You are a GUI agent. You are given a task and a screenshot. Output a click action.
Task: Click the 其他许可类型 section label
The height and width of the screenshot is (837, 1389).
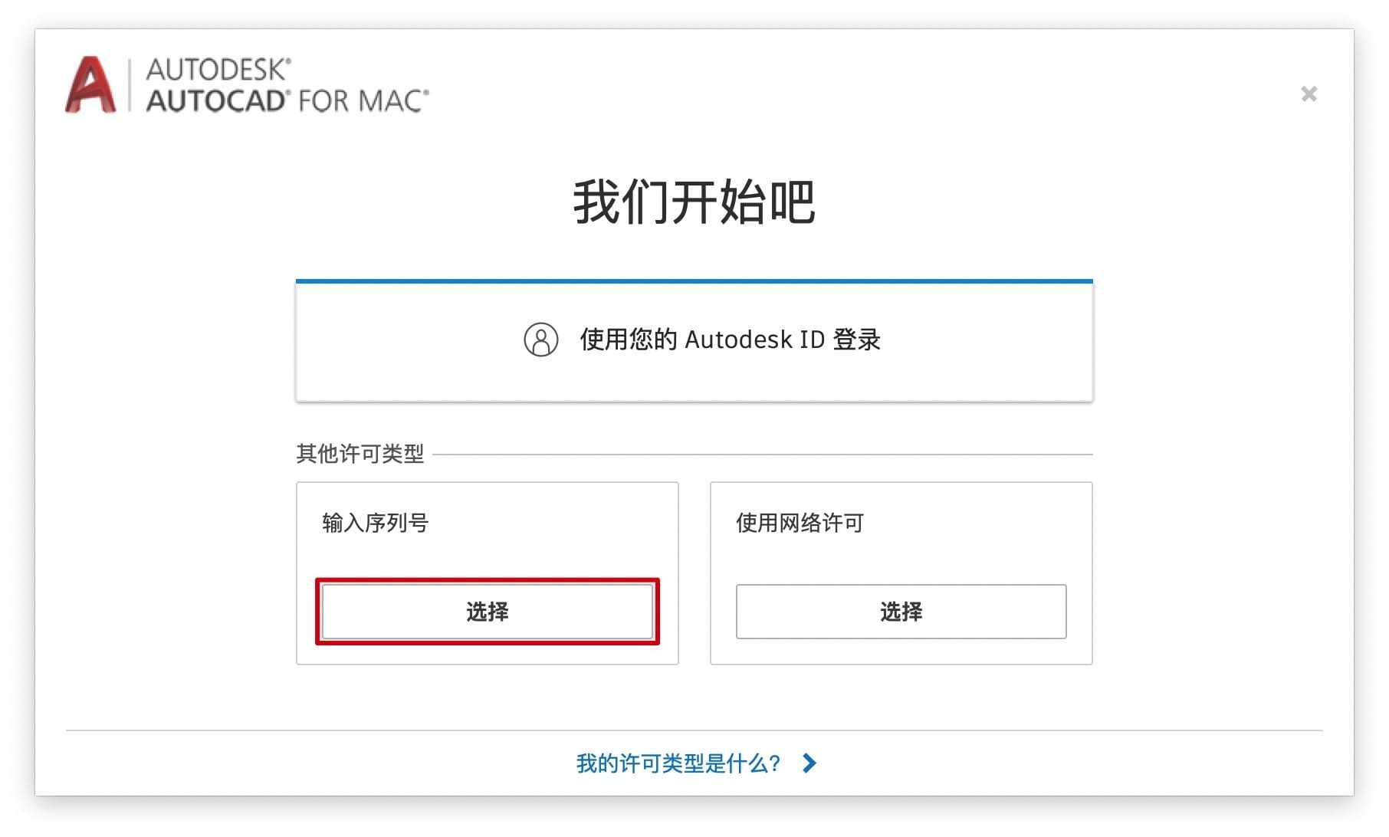[x=360, y=454]
